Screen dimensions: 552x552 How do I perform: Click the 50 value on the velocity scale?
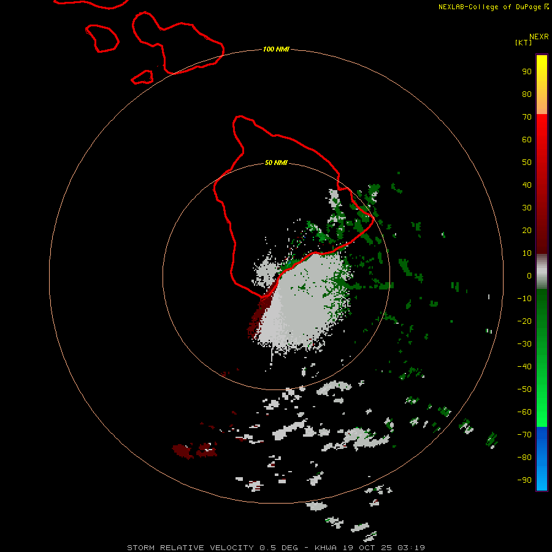[527, 163]
